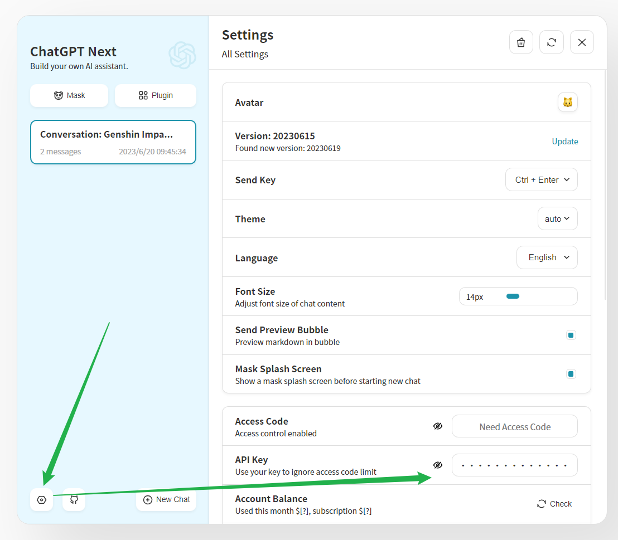The height and width of the screenshot is (540, 618).
Task: Click the Need Access Code input field
Action: tap(514, 426)
